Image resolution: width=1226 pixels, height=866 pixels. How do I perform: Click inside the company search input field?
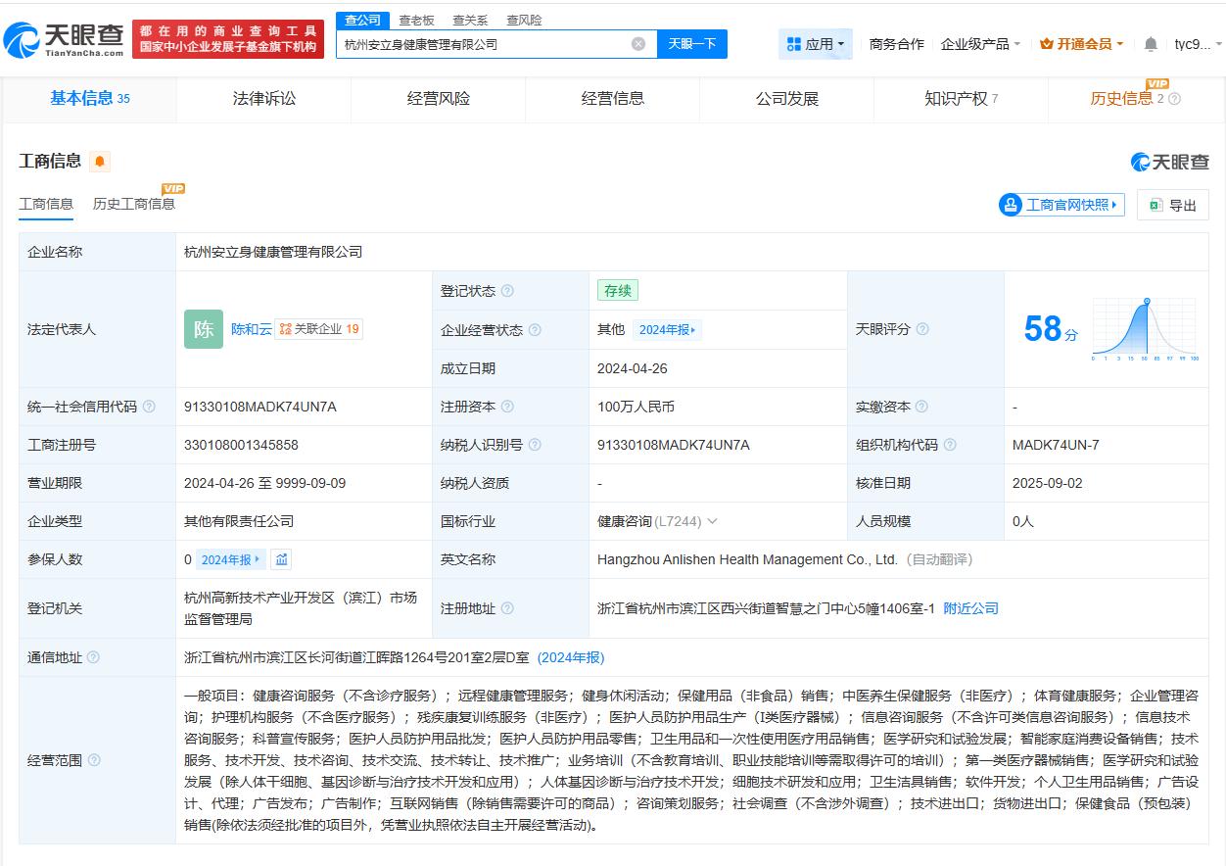click(x=490, y=43)
